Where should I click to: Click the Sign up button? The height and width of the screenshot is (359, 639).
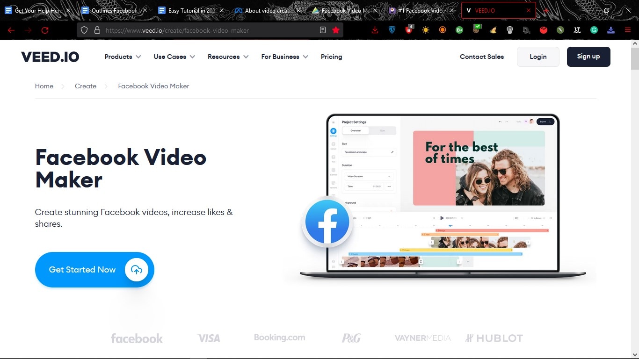click(x=588, y=57)
